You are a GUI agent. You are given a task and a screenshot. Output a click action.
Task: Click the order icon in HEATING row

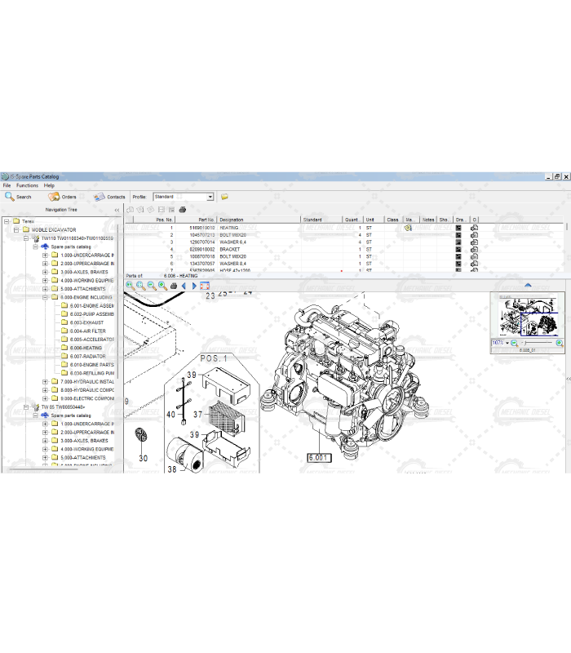pos(474,228)
